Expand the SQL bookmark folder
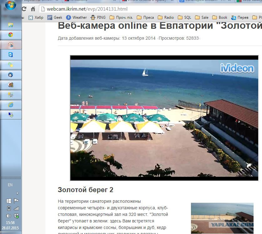This screenshot has height=234, width=262. (x=184, y=17)
